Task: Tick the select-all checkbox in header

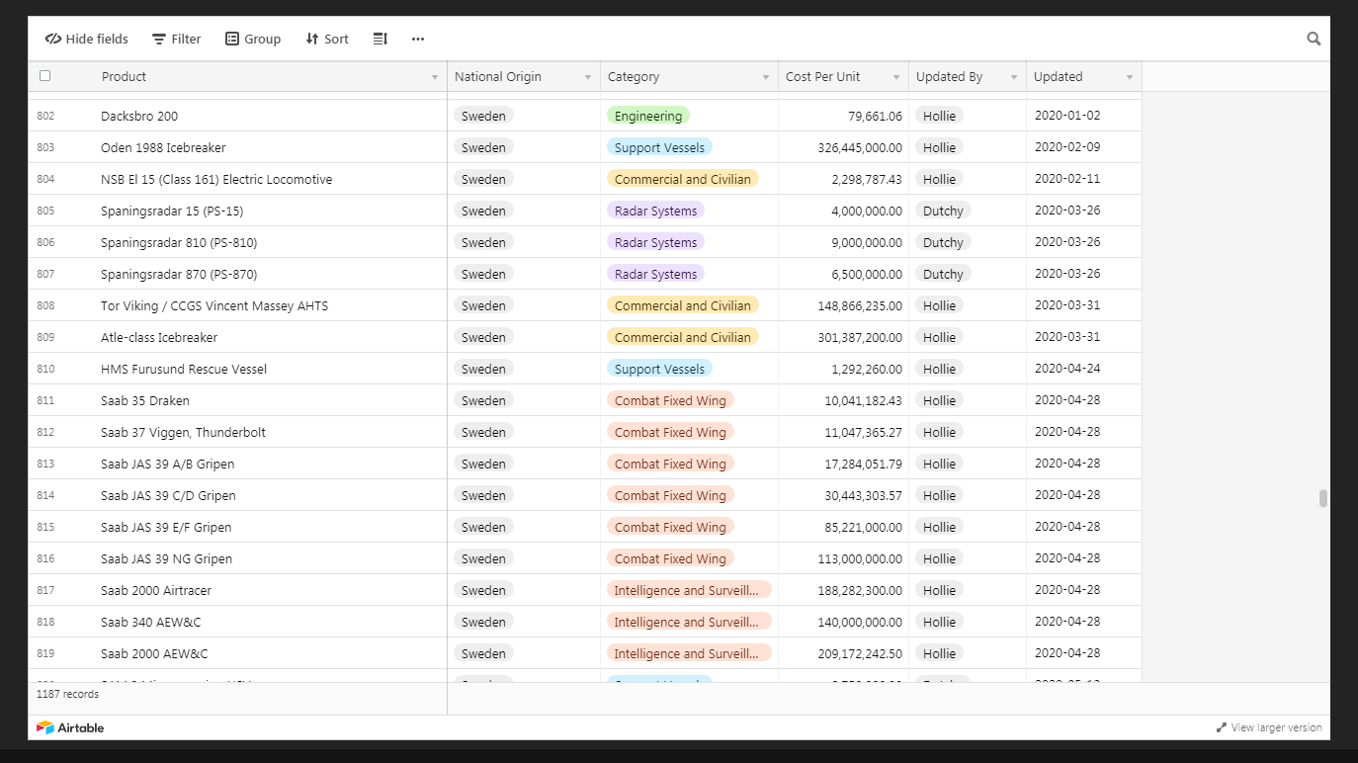Action: coord(44,75)
